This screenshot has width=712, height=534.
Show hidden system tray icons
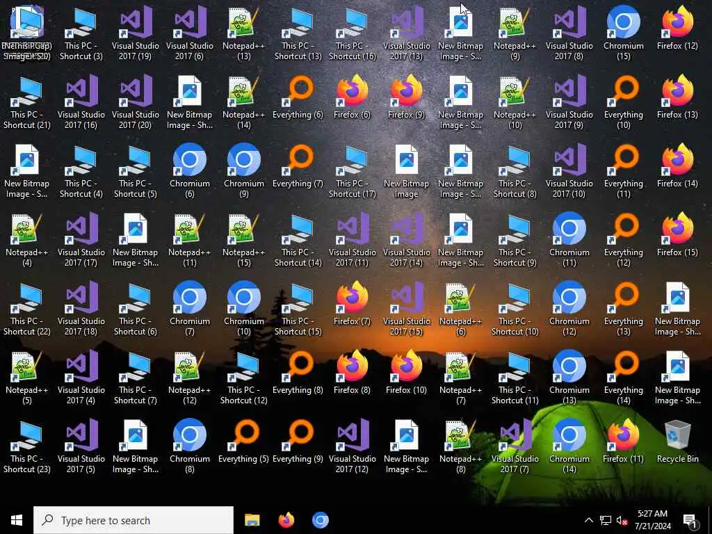tap(588, 520)
